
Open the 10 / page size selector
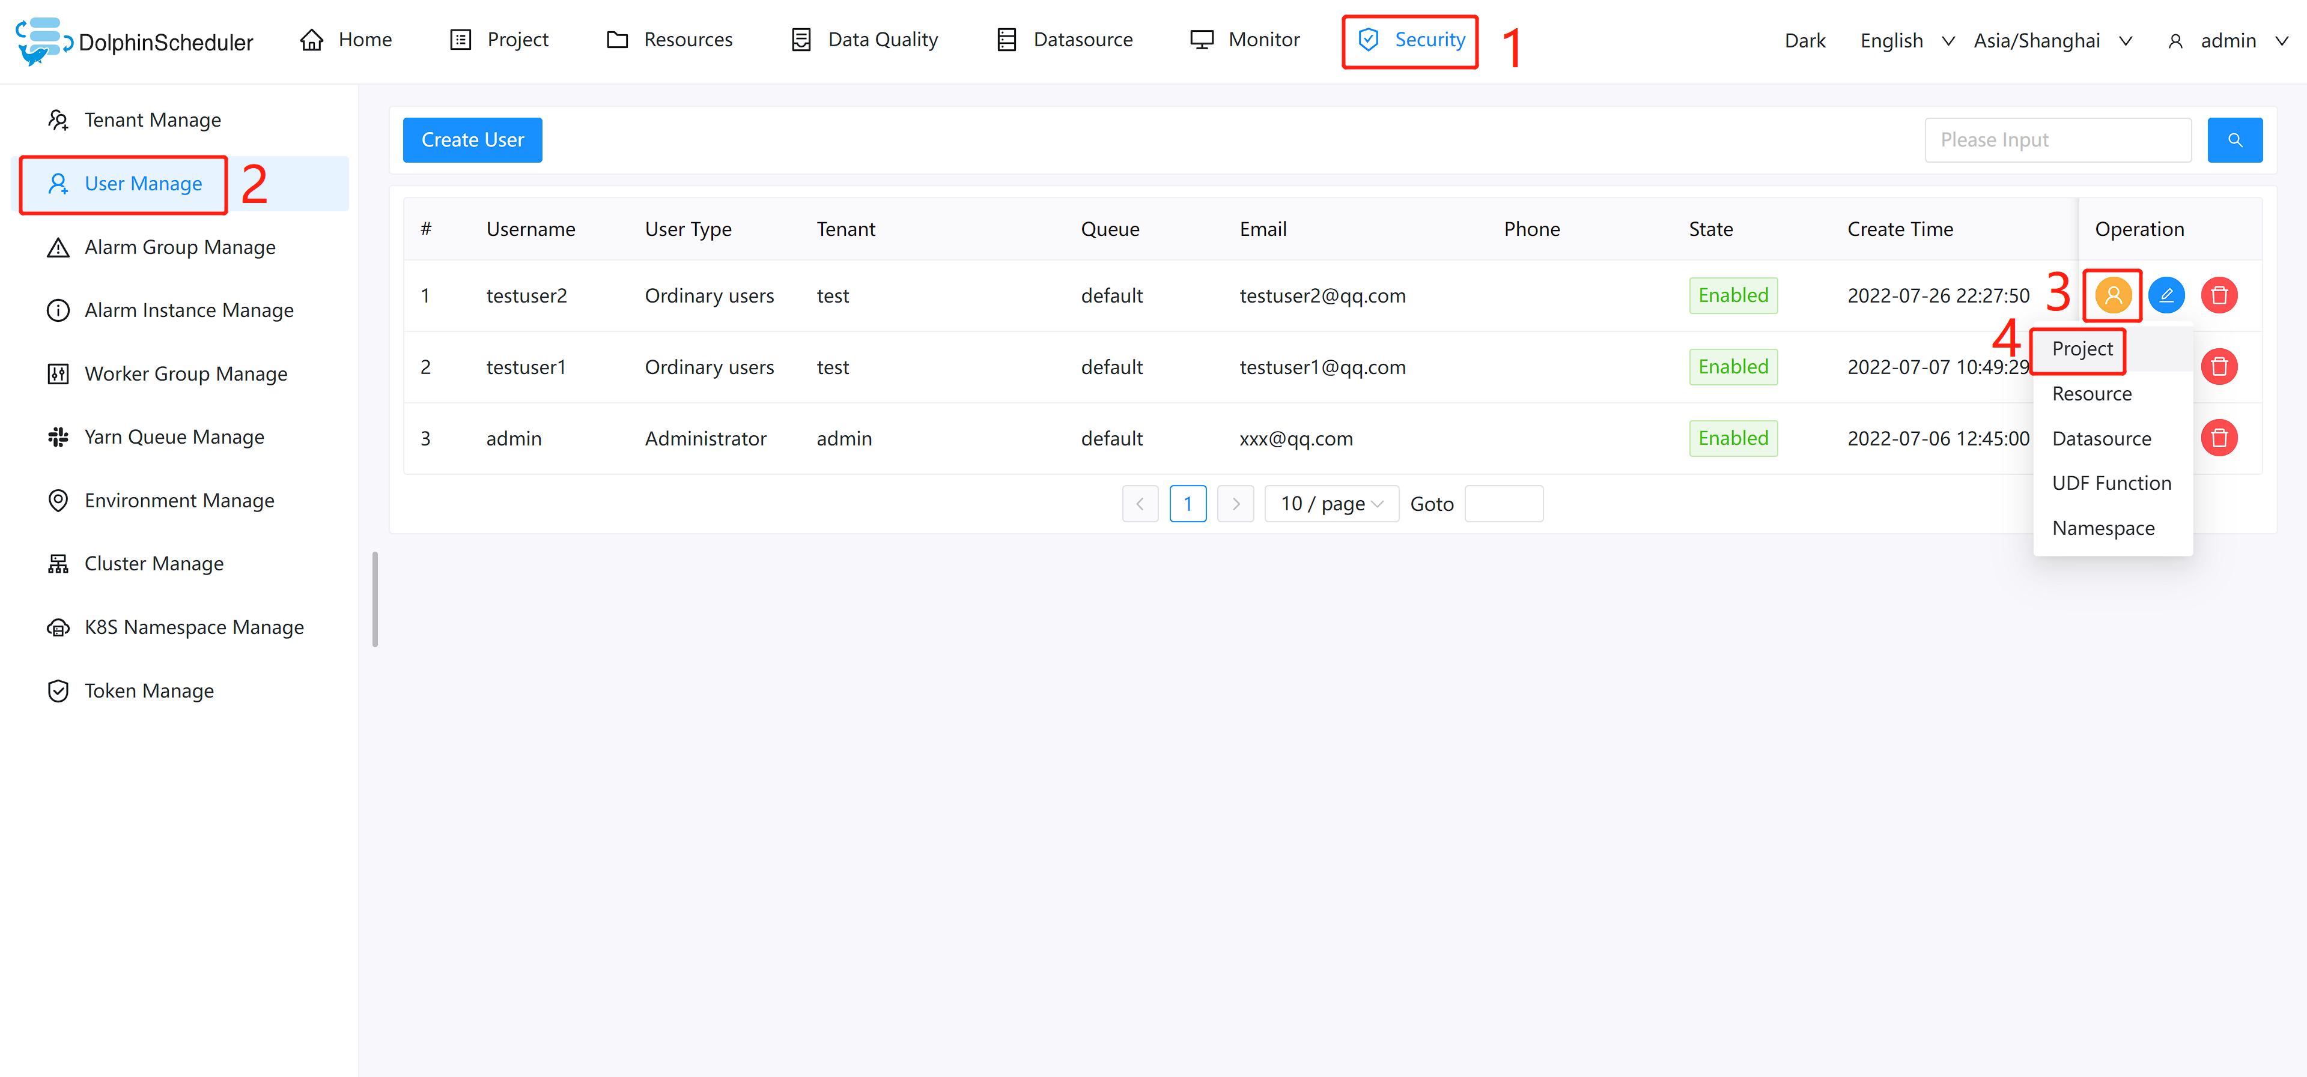point(1331,504)
